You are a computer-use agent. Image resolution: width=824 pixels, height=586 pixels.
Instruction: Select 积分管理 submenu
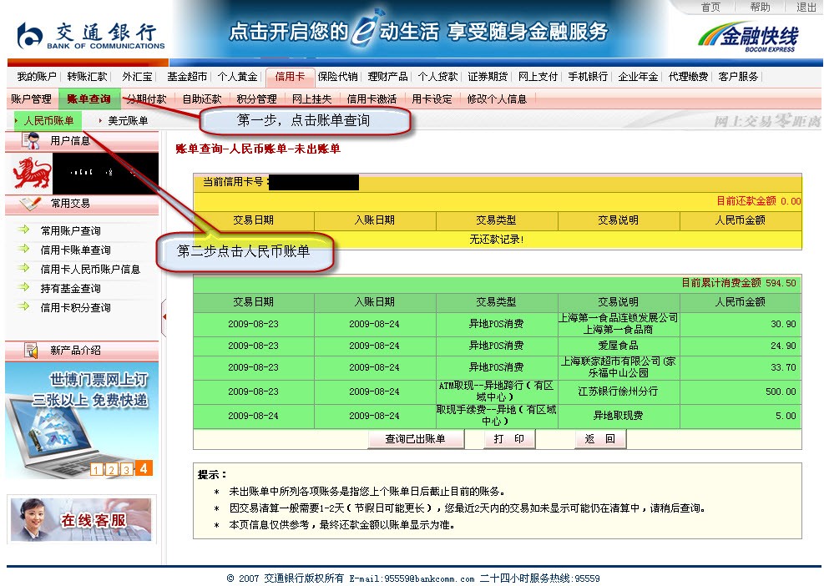(256, 99)
